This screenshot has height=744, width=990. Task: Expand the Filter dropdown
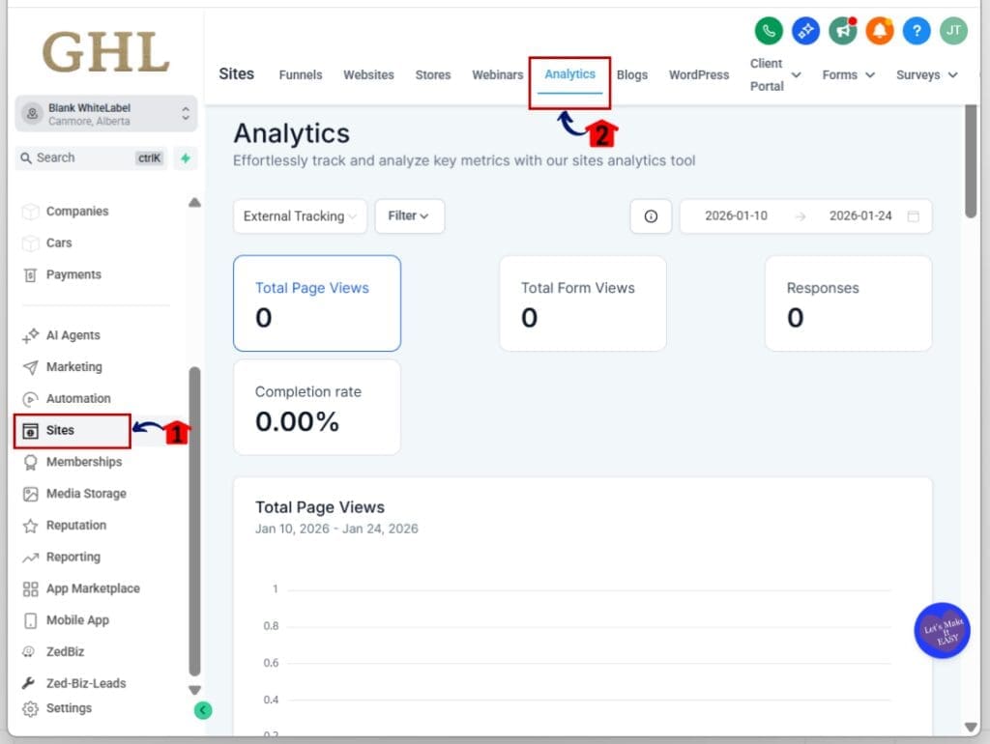tap(409, 216)
